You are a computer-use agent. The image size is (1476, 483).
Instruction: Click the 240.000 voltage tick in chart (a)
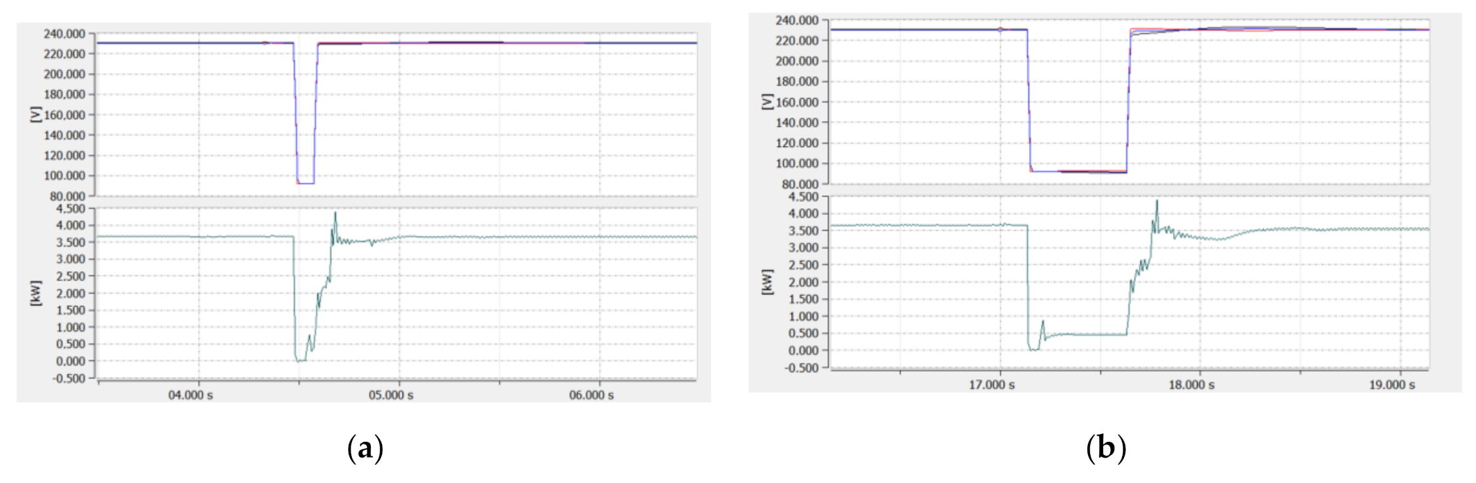pos(64,34)
